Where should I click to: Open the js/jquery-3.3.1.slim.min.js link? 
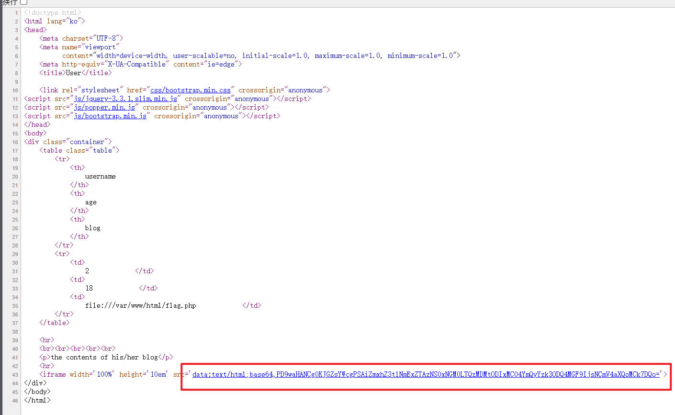click(125, 99)
